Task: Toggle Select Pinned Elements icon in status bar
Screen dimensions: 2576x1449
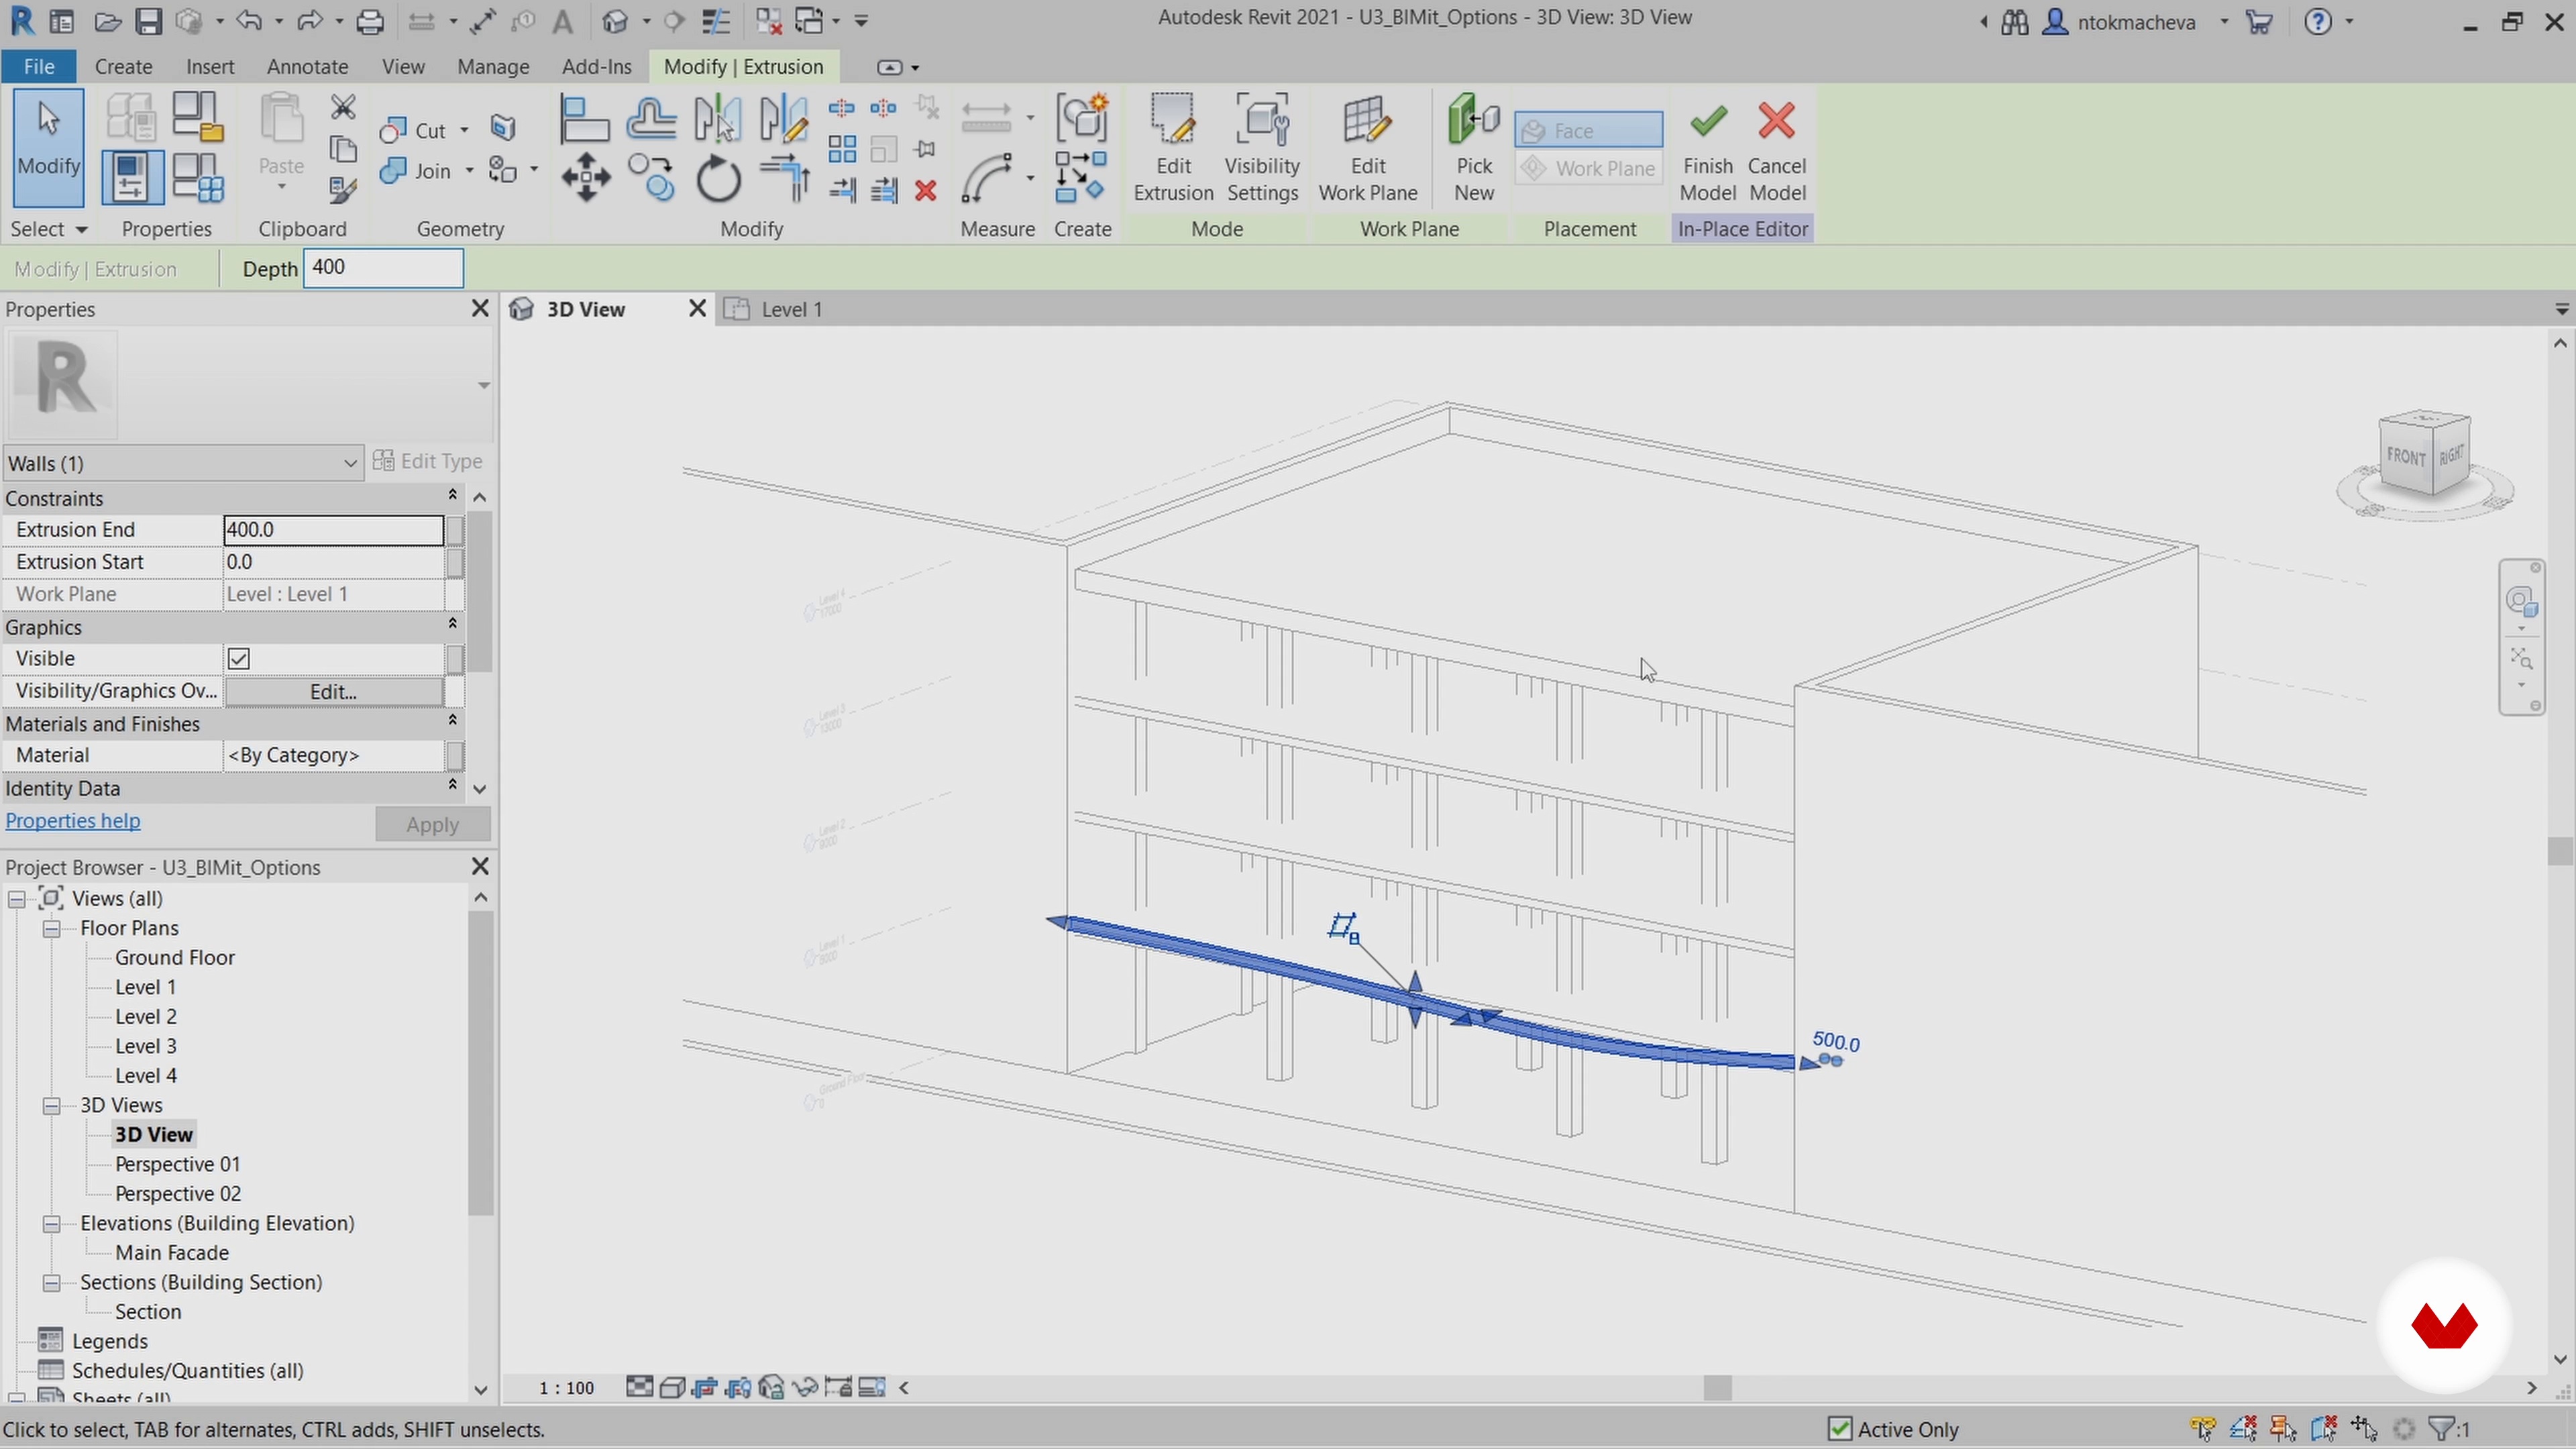Action: [2283, 1429]
